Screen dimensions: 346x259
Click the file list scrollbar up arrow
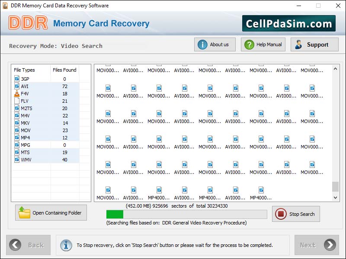pos(336,69)
